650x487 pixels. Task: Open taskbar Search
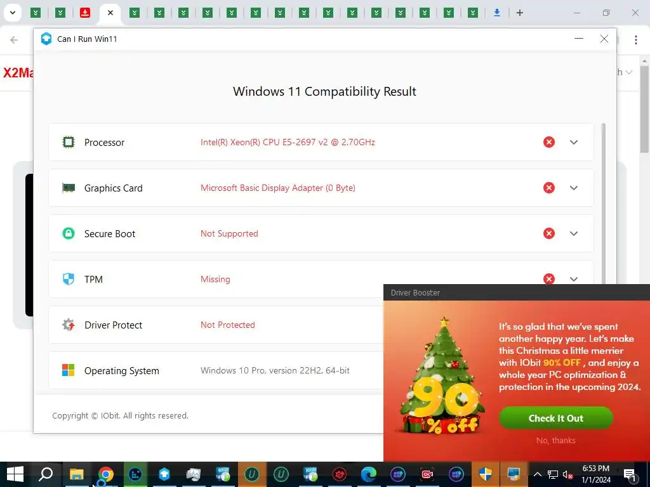tap(46, 474)
